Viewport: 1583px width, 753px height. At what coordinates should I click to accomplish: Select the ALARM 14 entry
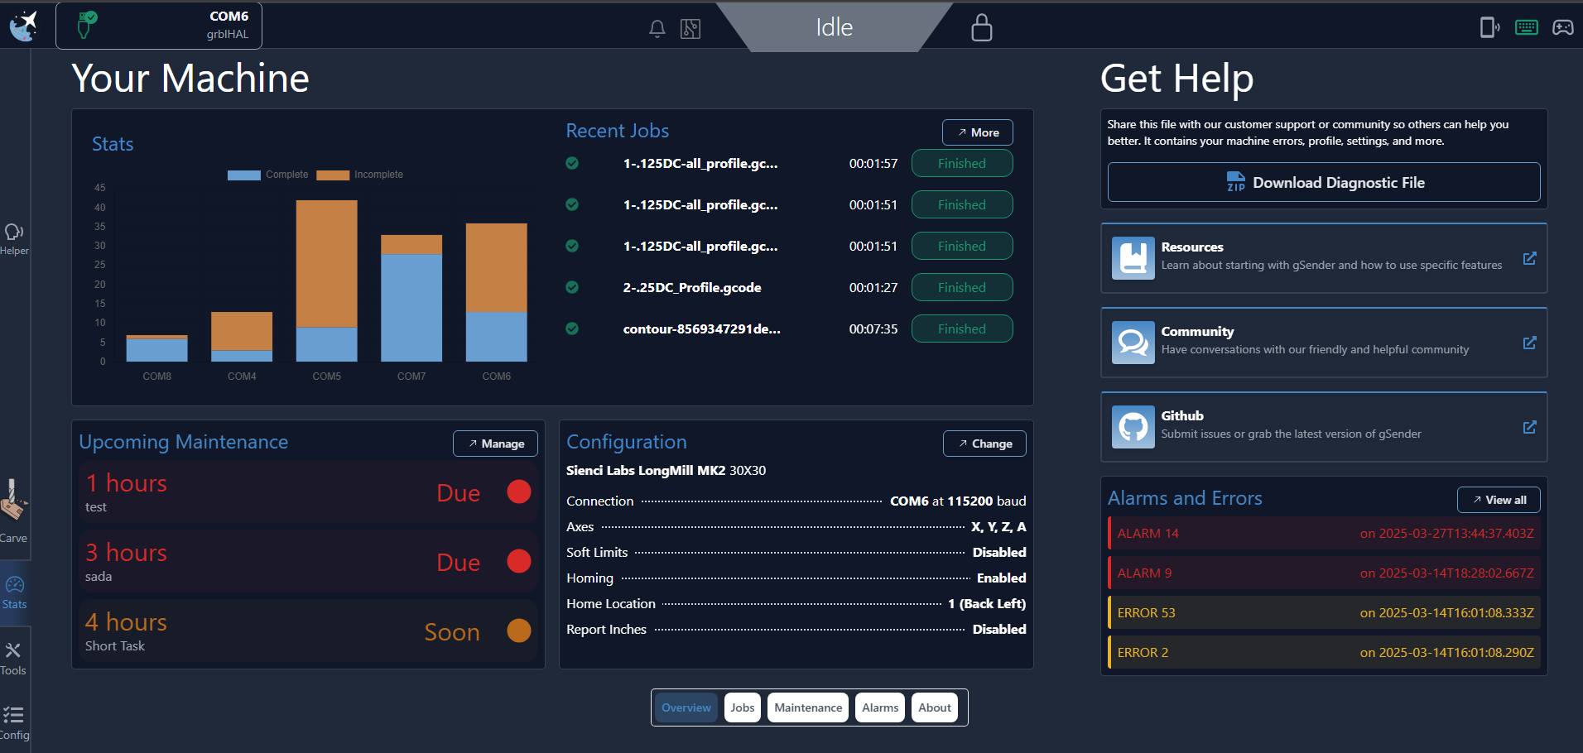point(1323,534)
